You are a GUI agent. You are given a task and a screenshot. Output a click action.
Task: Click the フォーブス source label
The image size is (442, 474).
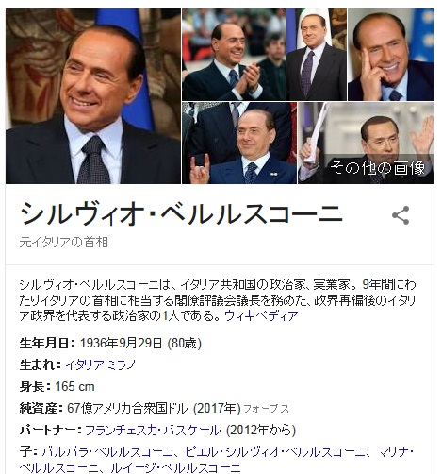tap(266, 409)
